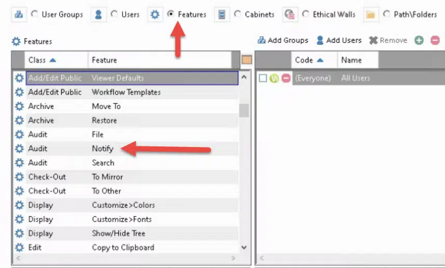Click green icon in Everyone row

(x=274, y=78)
